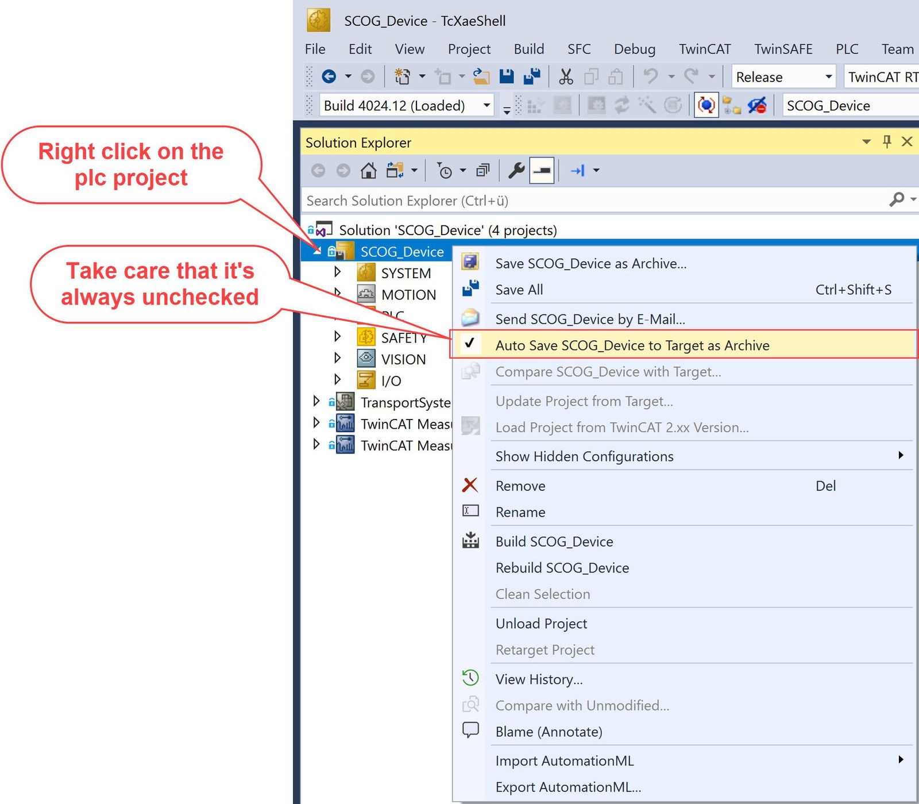Click the Sync with Active Document icon
This screenshot has width=919, height=804.
pos(578,171)
